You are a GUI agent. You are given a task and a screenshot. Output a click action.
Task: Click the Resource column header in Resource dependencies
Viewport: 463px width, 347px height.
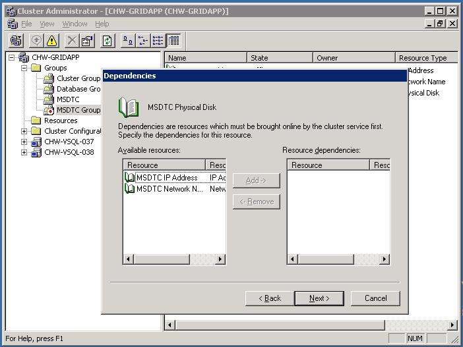[x=328, y=165]
